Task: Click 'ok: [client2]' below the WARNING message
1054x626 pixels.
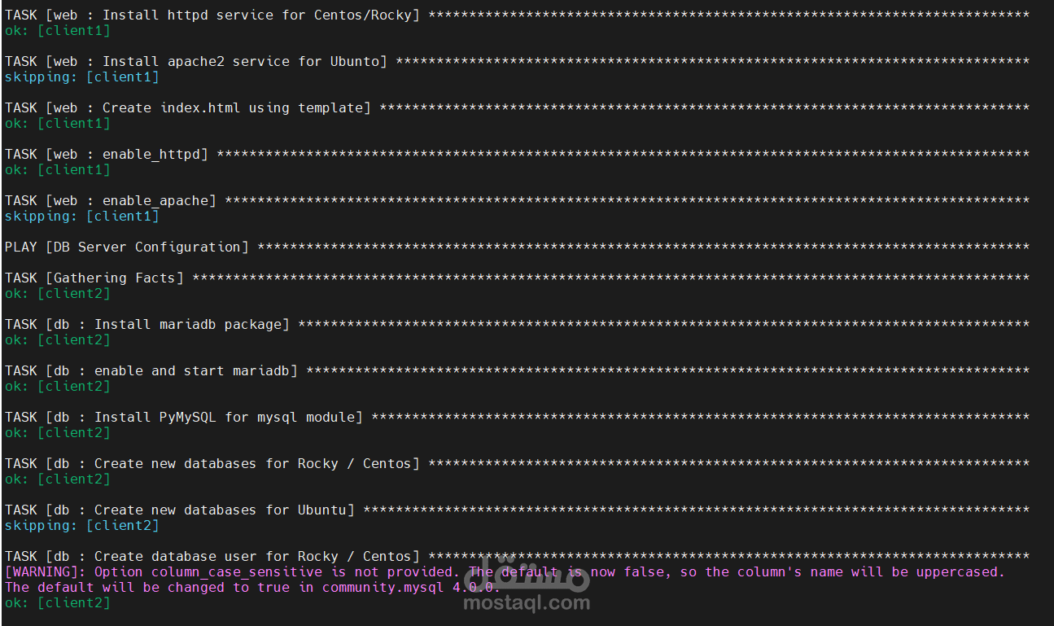Action: tap(58, 603)
